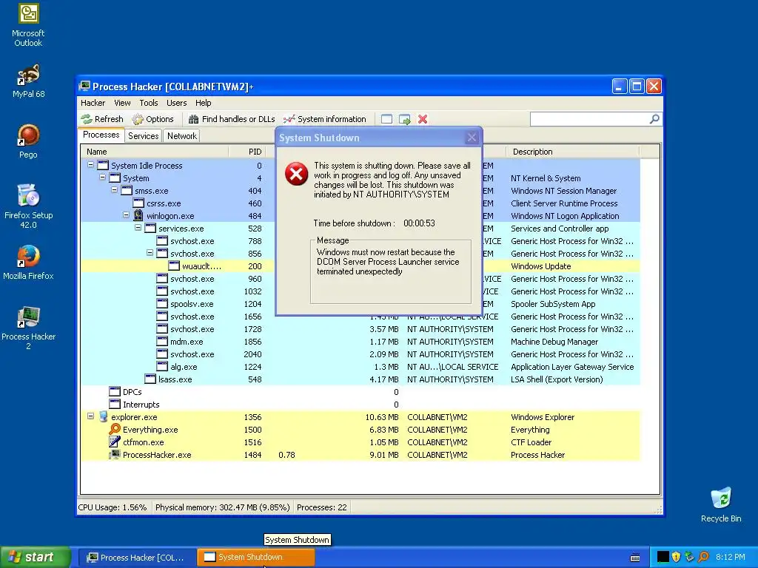
Task: Launch MyPal 68 desktop shortcut
Action: coord(28,81)
